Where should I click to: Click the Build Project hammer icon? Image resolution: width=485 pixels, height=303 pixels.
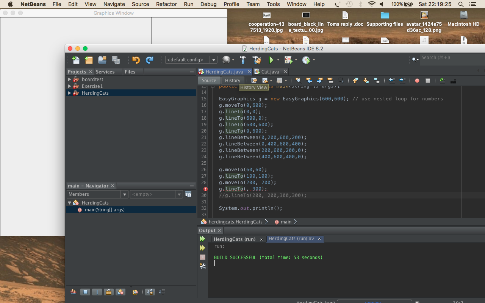pos(243,60)
